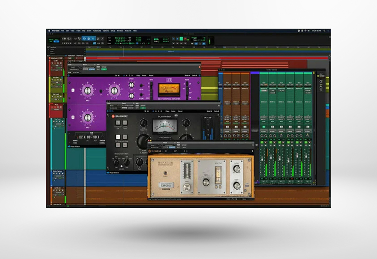377x259 pixels.
Task: Toggle Solo S in bx_masterdesk
Action: point(217,111)
